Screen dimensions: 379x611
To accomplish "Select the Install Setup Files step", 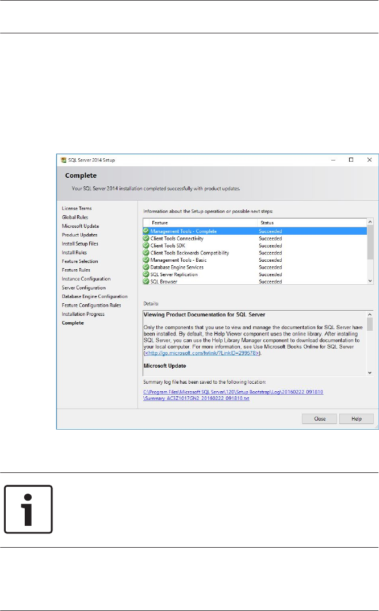I will point(80,244).
